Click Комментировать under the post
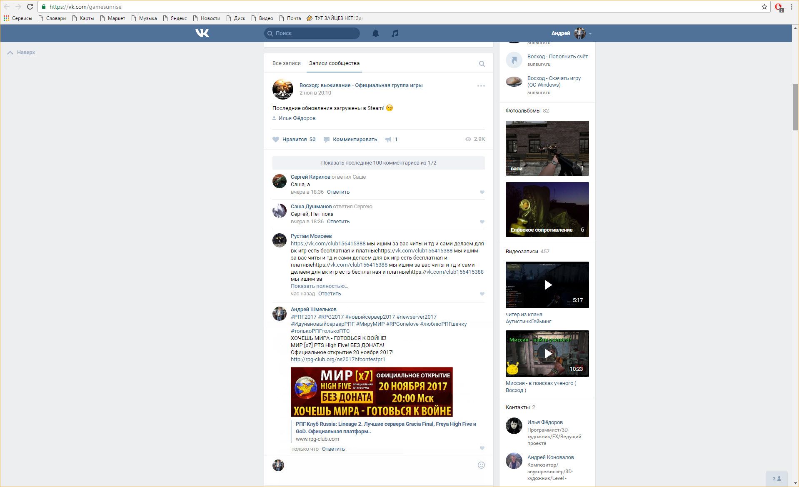This screenshot has height=487, width=799. click(x=355, y=140)
